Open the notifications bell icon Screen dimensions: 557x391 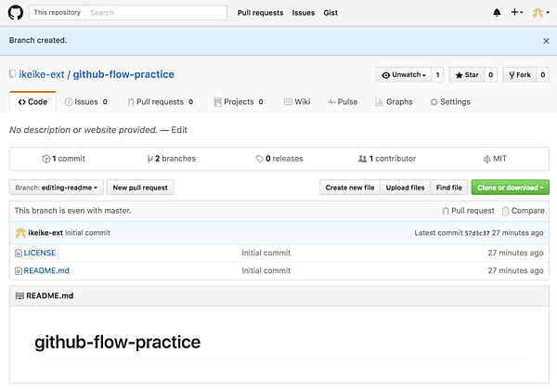tap(497, 13)
